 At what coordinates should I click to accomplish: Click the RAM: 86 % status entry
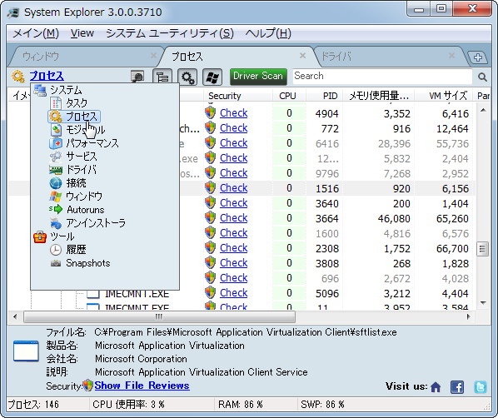coord(241,405)
